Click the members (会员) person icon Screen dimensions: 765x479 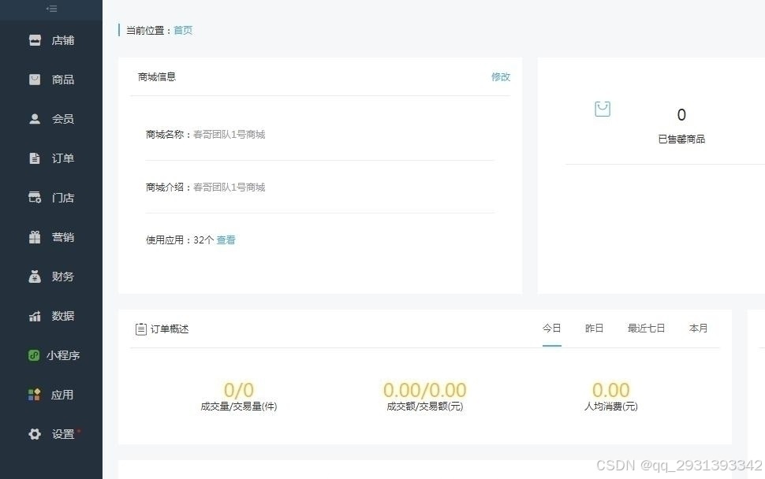(35, 119)
